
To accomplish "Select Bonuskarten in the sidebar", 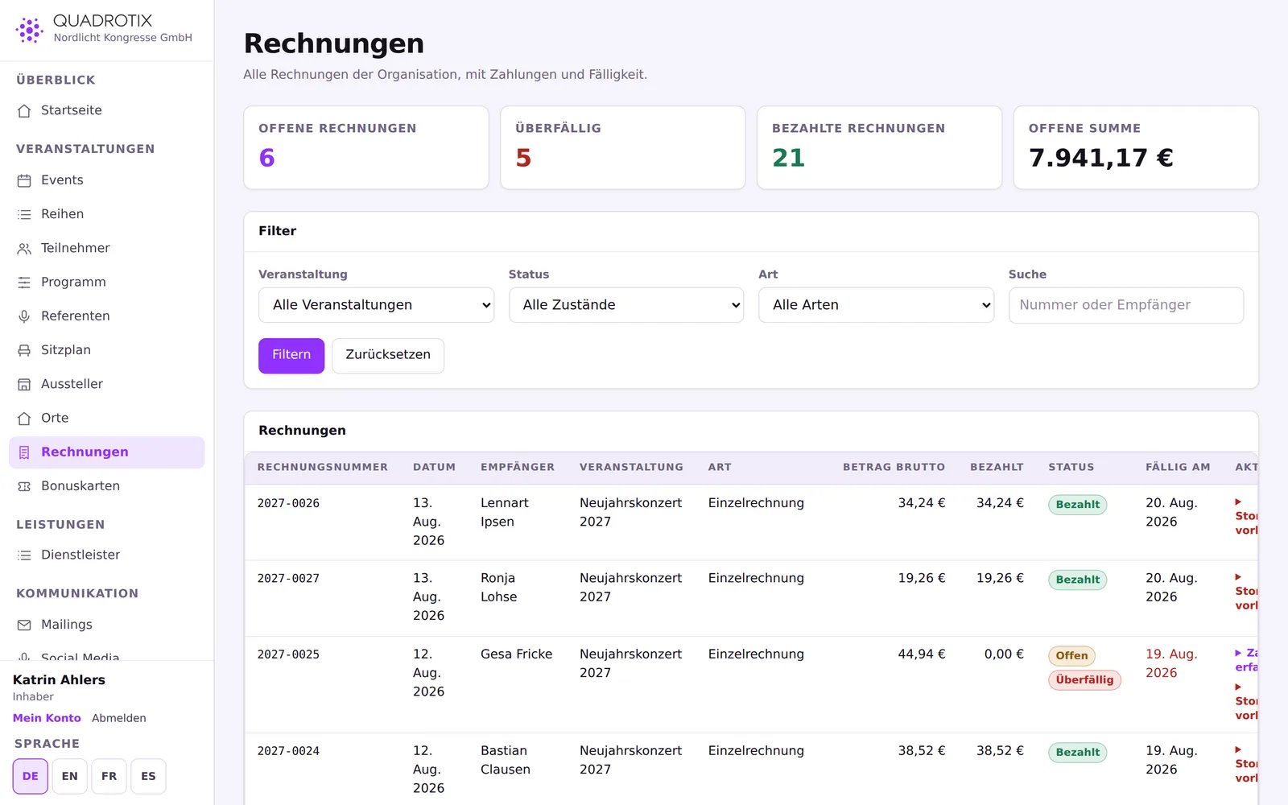I will click(x=106, y=486).
